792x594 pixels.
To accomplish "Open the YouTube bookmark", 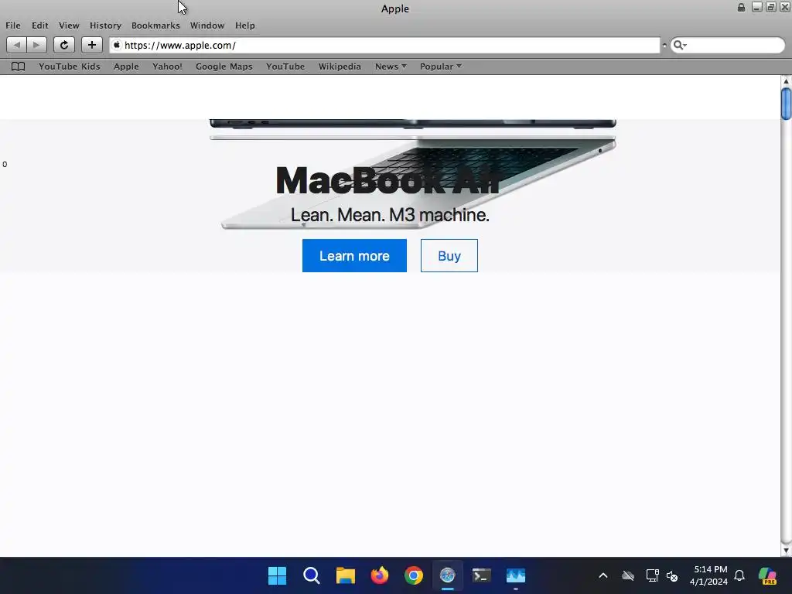I will tap(285, 67).
